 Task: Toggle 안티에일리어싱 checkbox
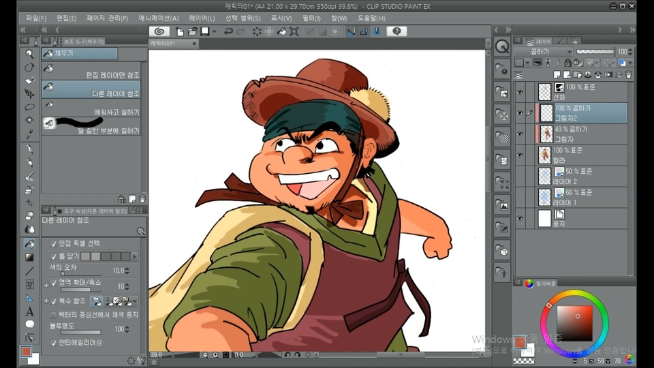point(53,343)
